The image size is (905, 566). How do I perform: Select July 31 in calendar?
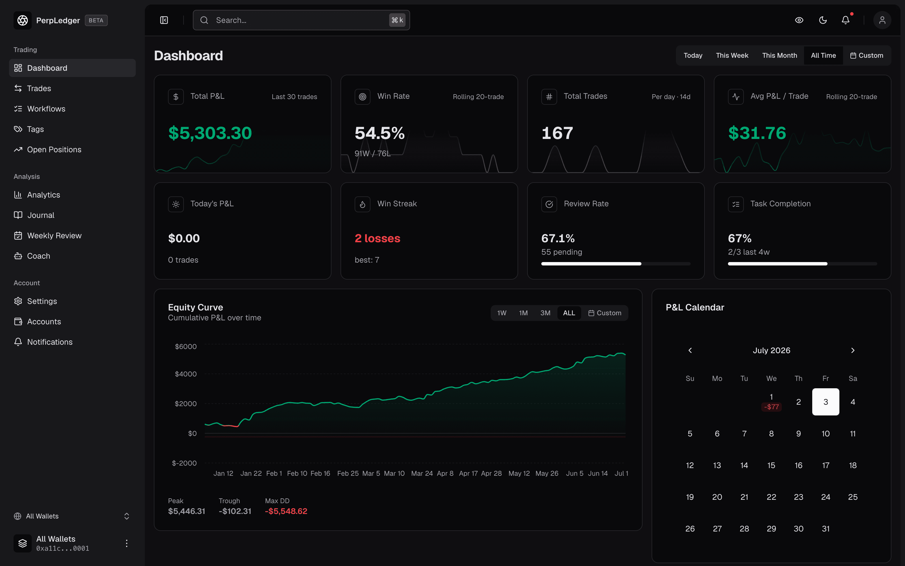point(825,529)
